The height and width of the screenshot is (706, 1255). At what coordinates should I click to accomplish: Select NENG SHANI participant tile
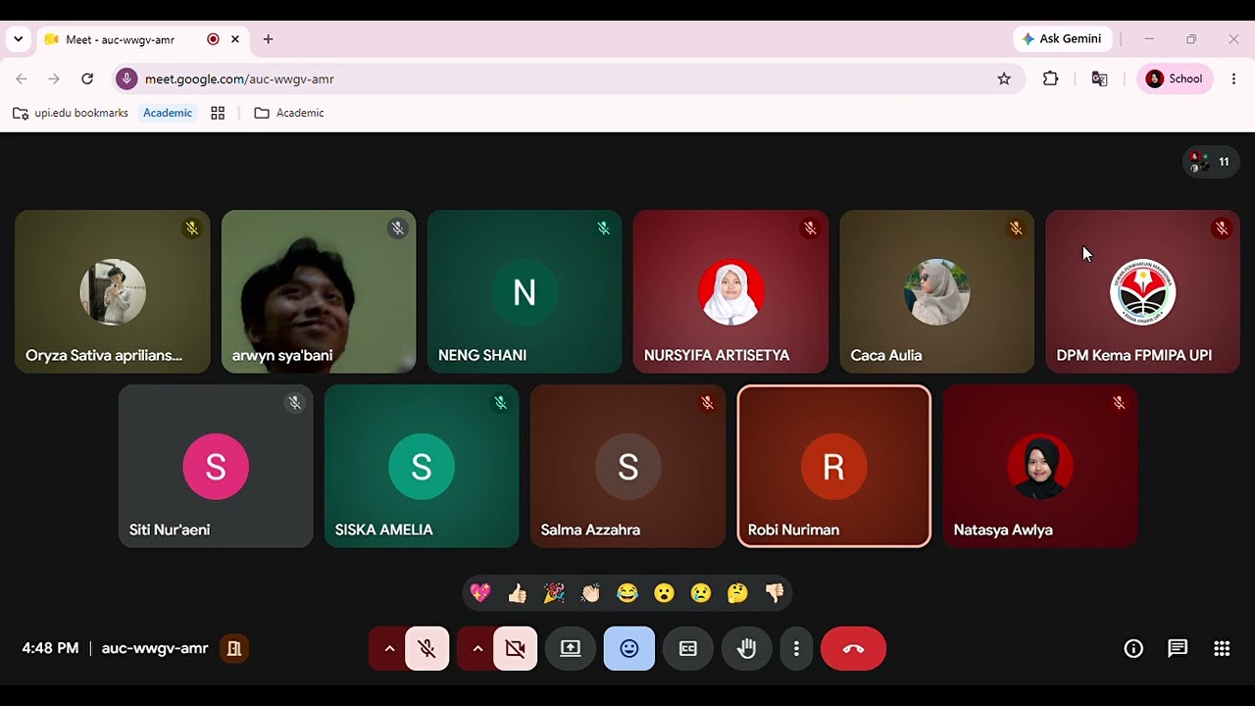tap(525, 291)
